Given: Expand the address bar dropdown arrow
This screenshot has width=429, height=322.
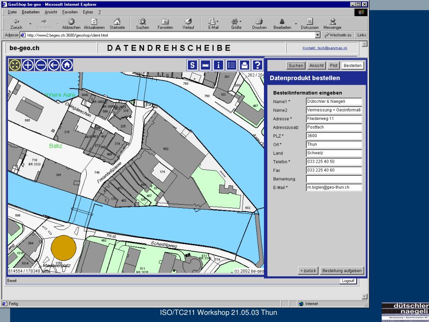Looking at the screenshot, I should [x=318, y=35].
